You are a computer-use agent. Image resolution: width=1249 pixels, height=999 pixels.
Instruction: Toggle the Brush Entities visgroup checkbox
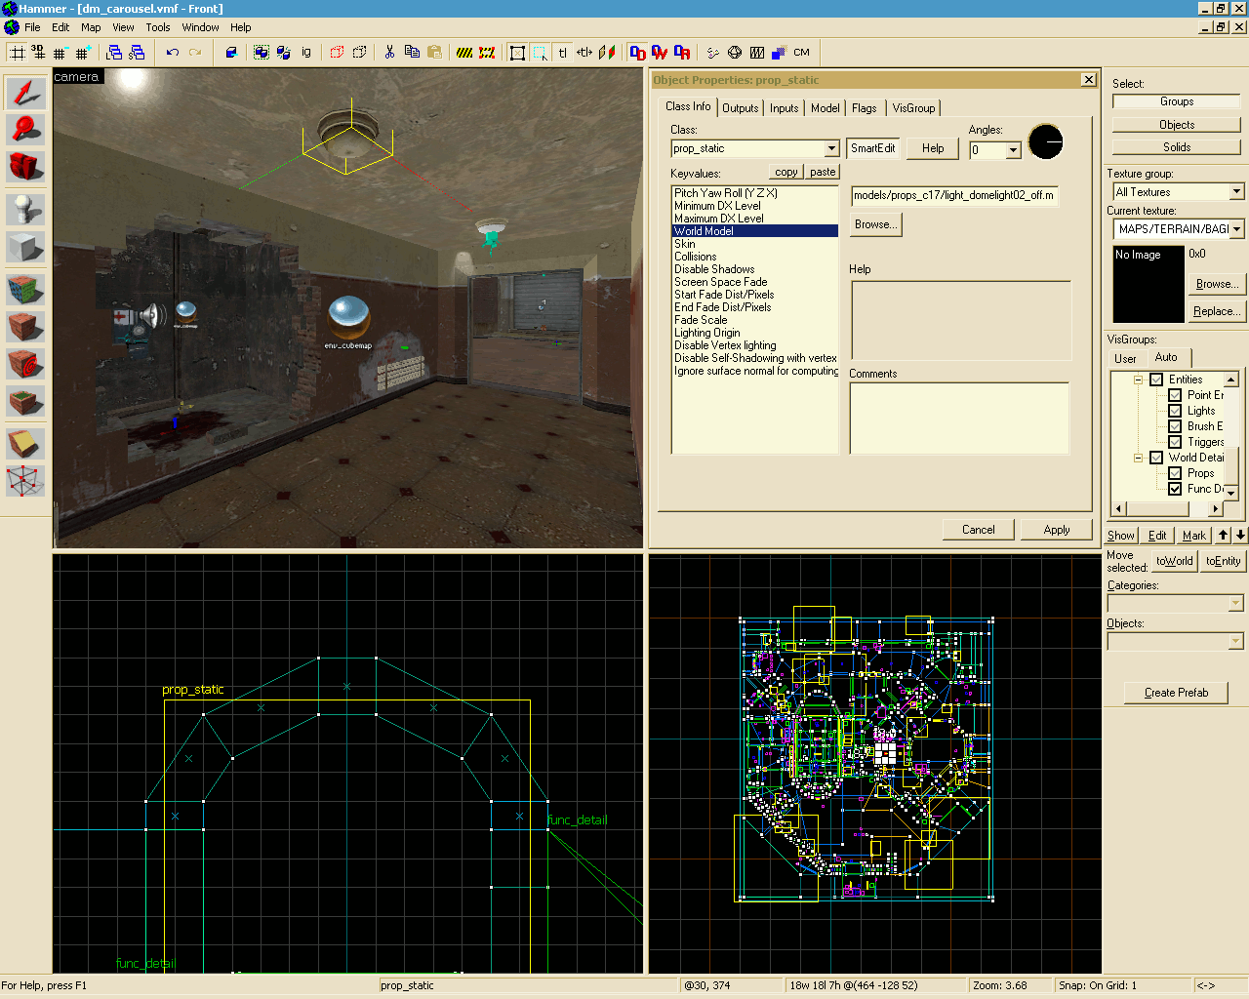tap(1175, 426)
